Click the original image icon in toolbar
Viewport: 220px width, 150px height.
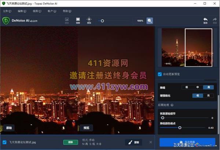pos(67,20)
